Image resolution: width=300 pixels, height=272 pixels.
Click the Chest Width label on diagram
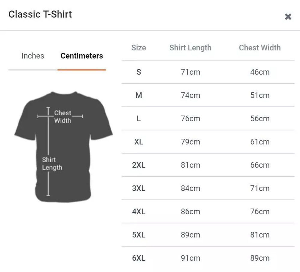click(x=63, y=117)
